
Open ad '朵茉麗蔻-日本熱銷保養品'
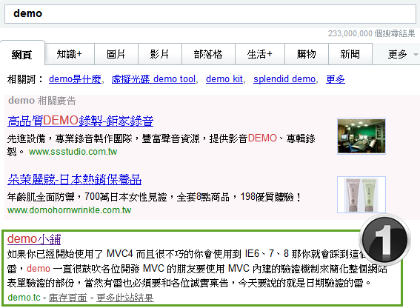[75, 179]
